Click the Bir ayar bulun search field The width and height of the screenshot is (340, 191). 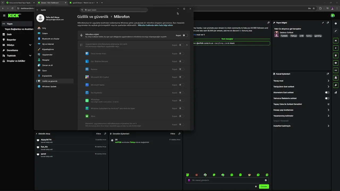(x=114, y=10)
